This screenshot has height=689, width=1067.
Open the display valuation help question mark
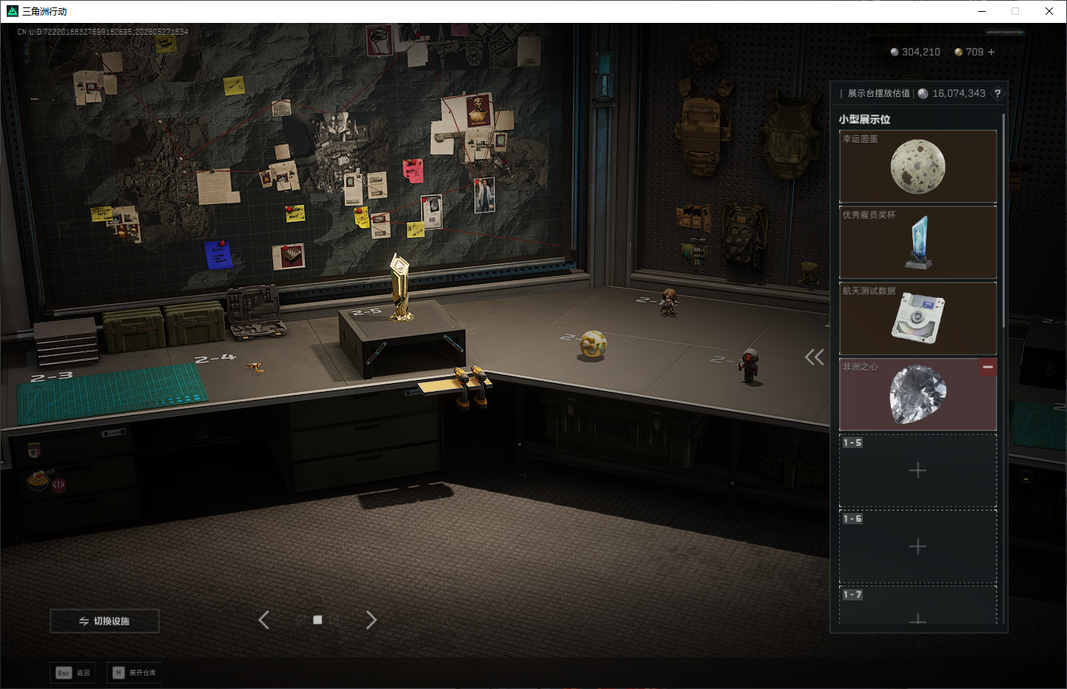997,93
